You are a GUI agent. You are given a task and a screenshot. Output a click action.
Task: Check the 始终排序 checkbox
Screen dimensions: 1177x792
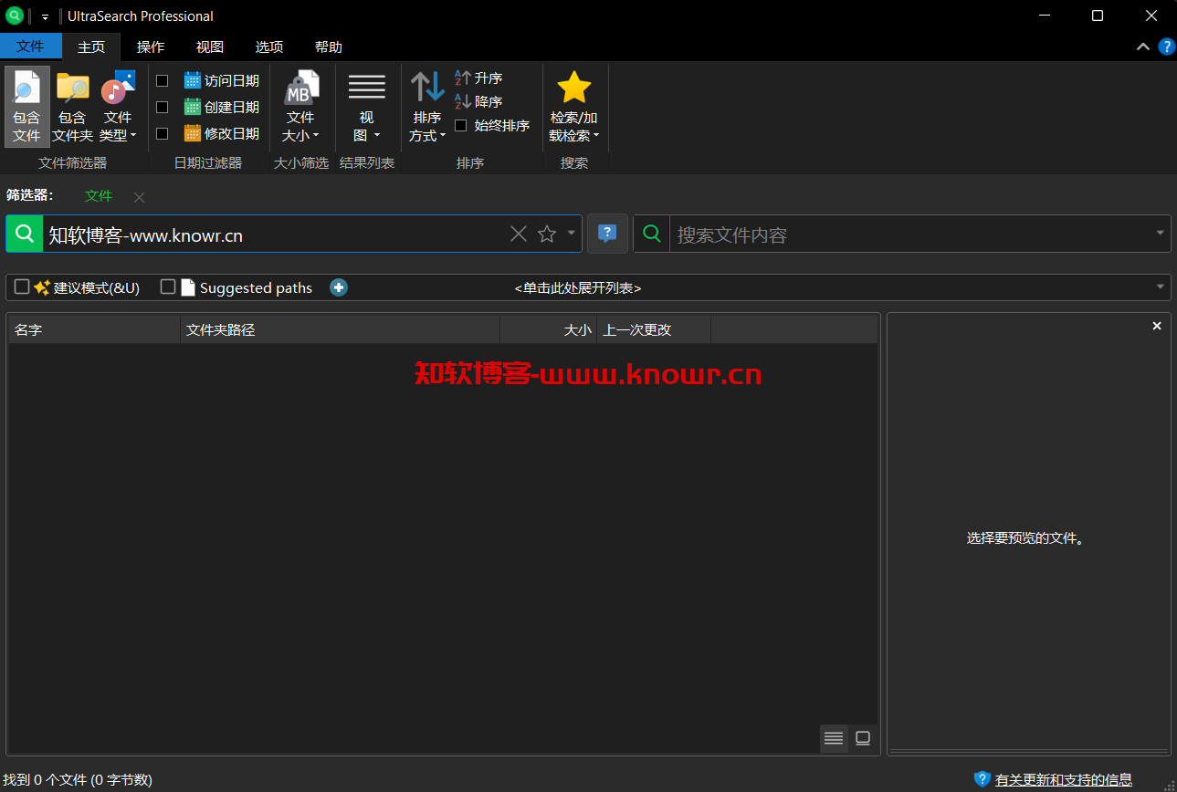coord(461,125)
